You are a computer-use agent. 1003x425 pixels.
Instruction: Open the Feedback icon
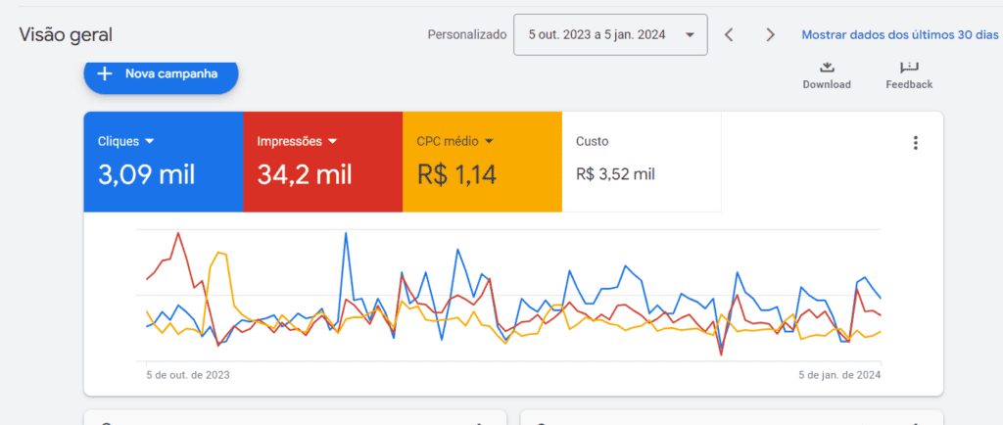point(909,67)
